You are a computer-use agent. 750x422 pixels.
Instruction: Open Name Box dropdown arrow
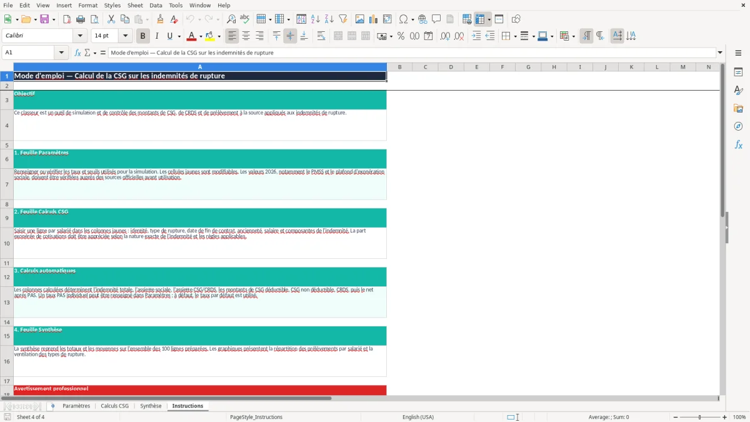[x=61, y=53]
